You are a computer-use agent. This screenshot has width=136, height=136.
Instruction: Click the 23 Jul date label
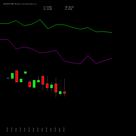(42, 129)
